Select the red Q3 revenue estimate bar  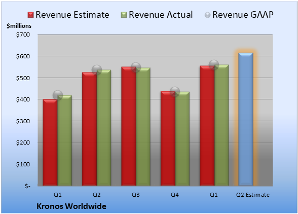tap(129, 126)
